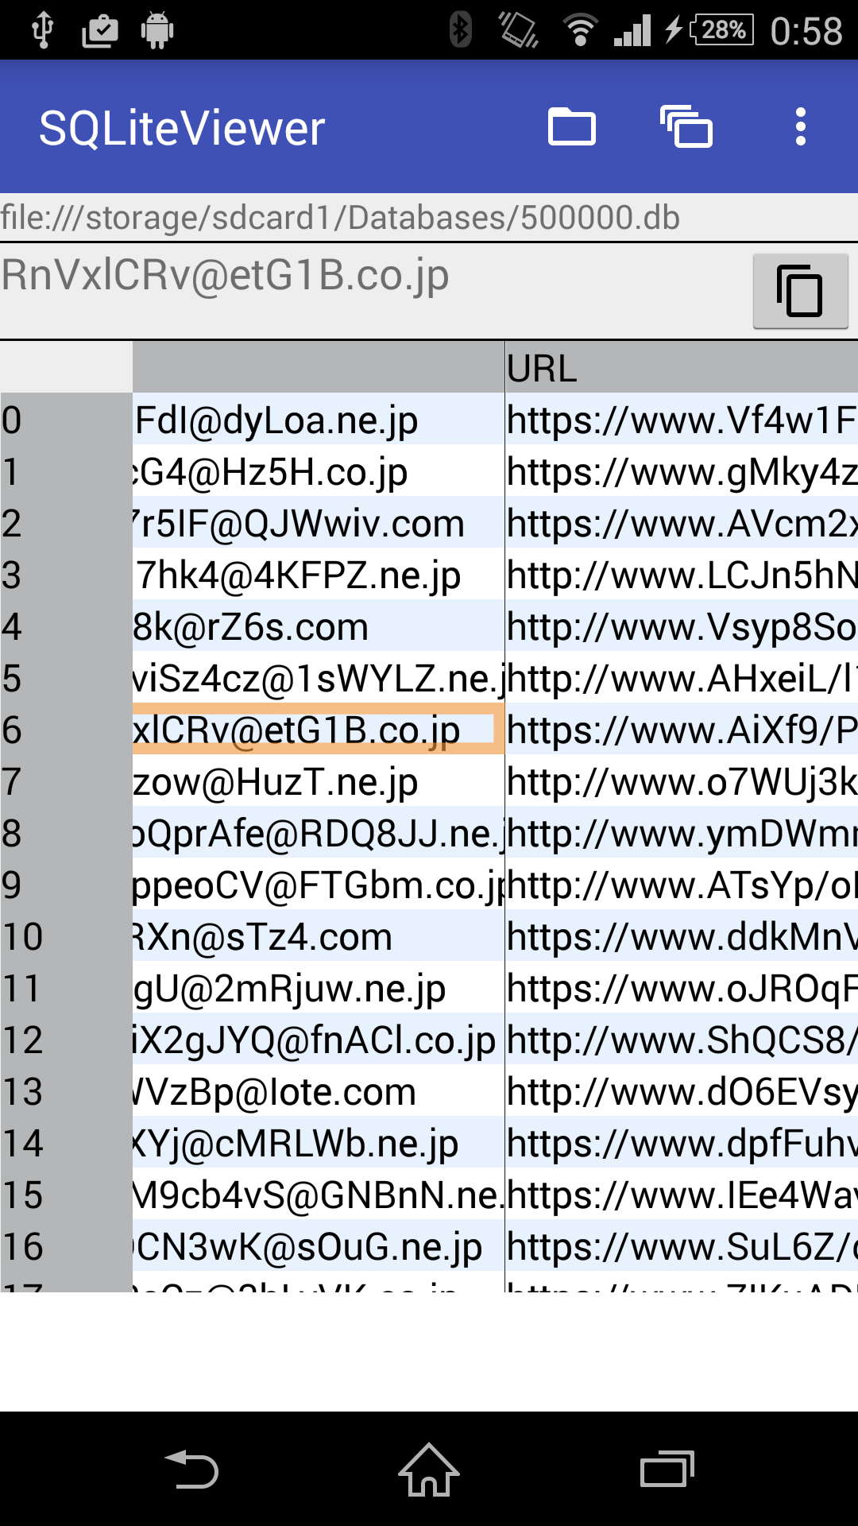Image resolution: width=858 pixels, height=1526 pixels.
Task: Tap the URL cell http://www.o7WUj3k
Action: [x=682, y=781]
